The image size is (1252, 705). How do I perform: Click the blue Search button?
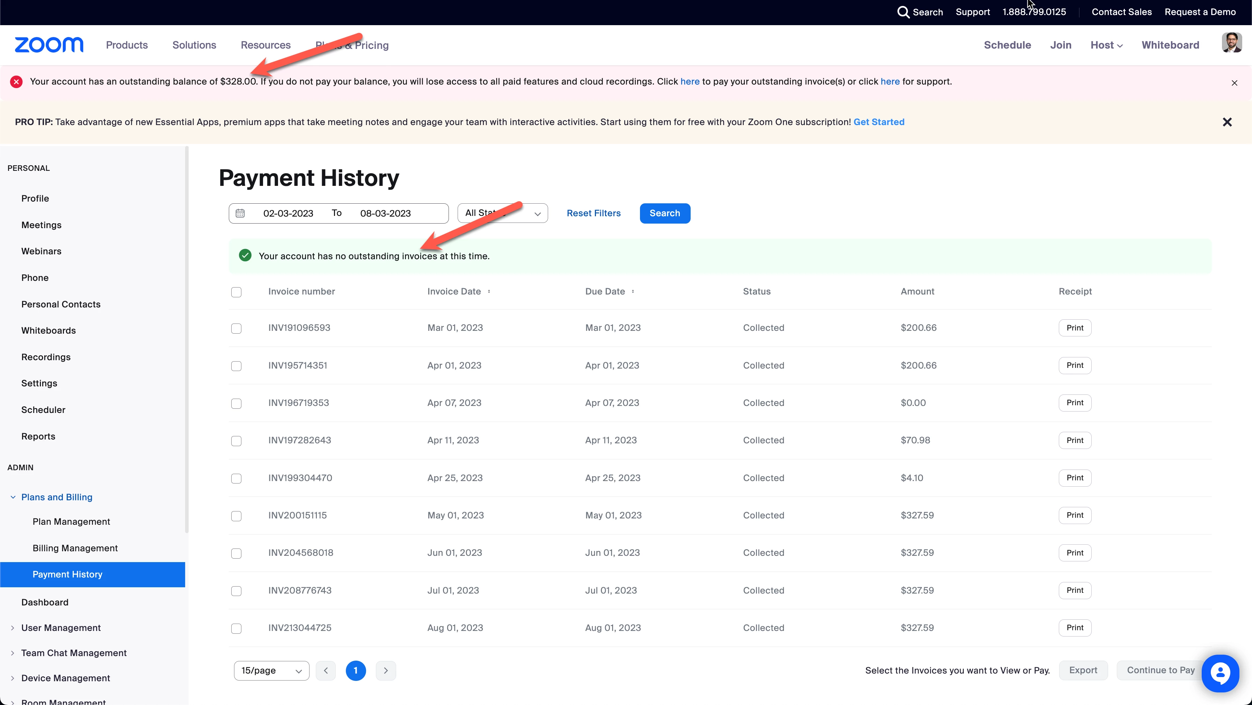pyautogui.click(x=664, y=213)
